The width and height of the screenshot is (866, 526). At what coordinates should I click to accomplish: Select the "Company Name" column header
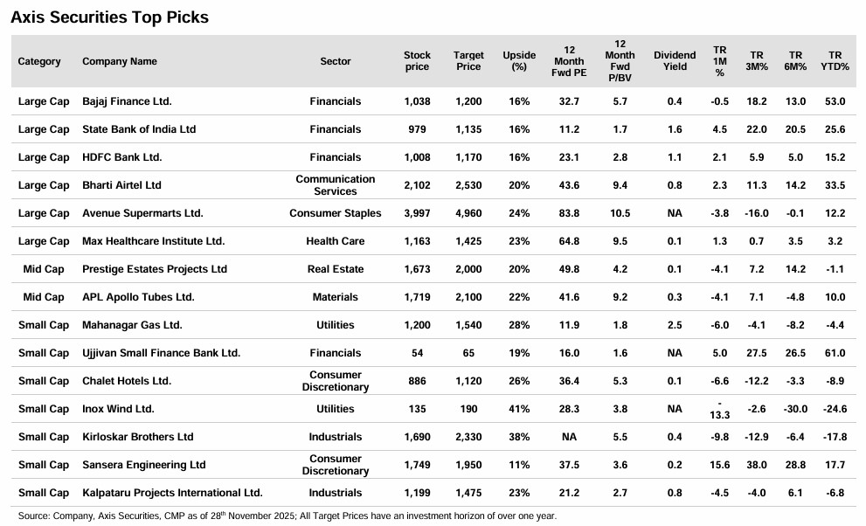[120, 61]
